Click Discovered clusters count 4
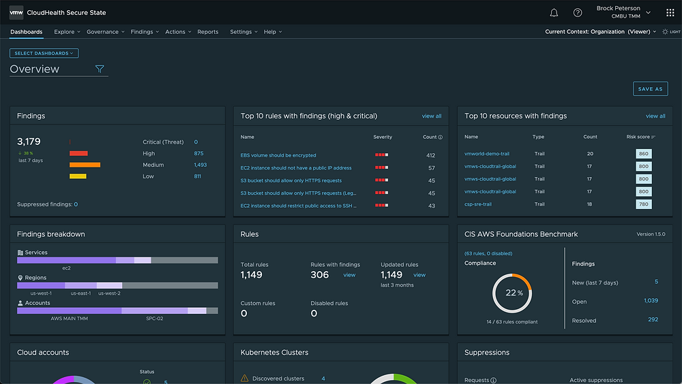The height and width of the screenshot is (384, 682). click(323, 379)
